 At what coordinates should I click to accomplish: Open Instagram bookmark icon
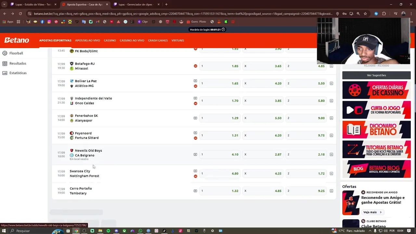tap(49, 22)
